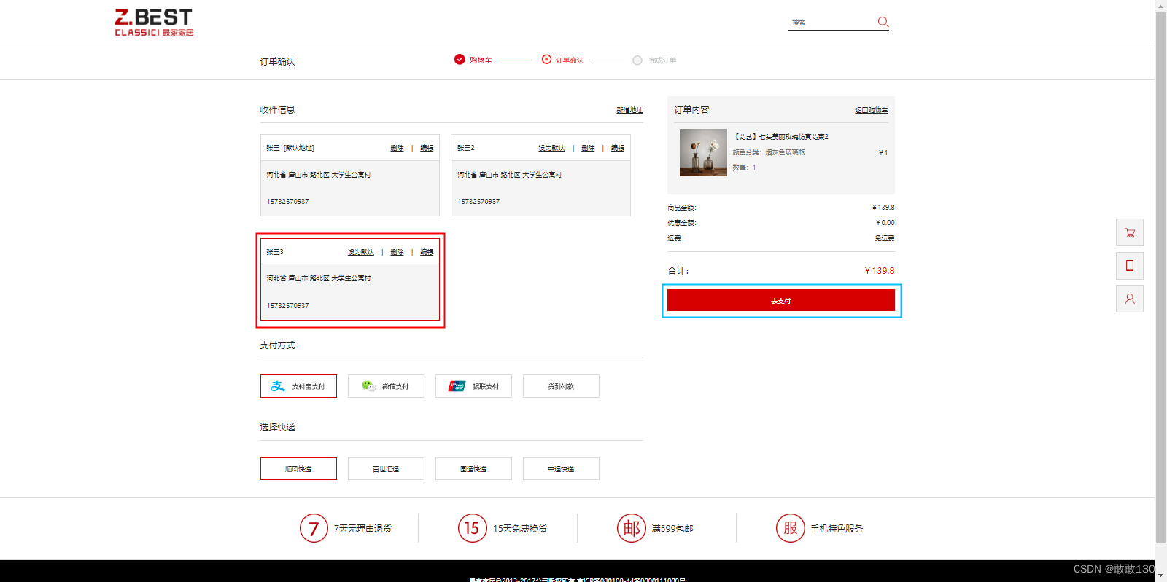The image size is (1167, 582).
Task: Click the 7-day no-reason return icon
Action: [314, 528]
